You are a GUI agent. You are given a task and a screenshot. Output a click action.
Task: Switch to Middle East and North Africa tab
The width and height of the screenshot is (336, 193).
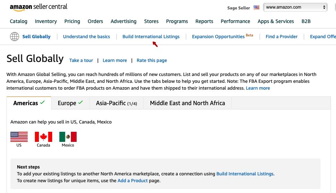[187, 103]
